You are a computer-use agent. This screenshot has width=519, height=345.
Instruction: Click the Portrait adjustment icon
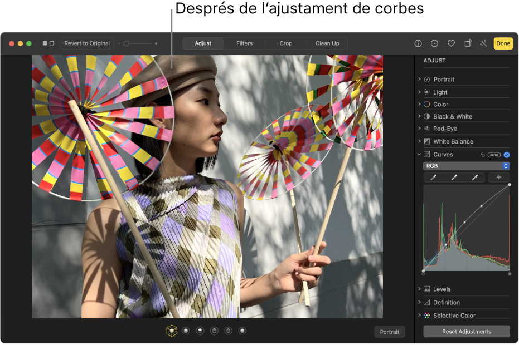click(x=427, y=80)
